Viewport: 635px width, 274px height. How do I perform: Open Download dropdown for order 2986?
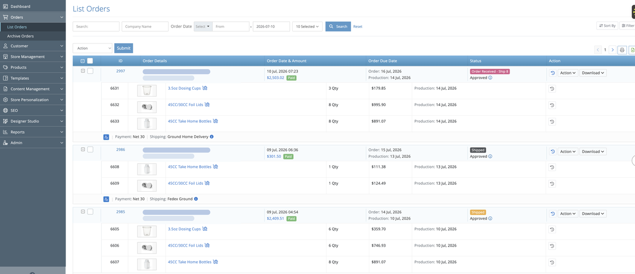click(593, 152)
